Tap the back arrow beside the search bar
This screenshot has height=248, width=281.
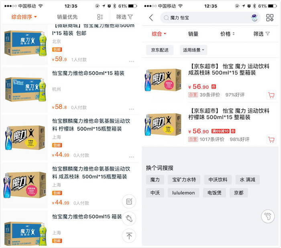(x=151, y=18)
